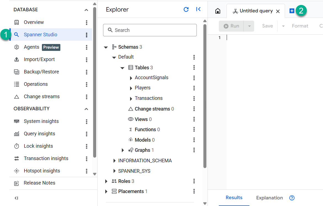This screenshot has height=206, width=323.
Task: Expand the Players table
Action: tap(131, 88)
